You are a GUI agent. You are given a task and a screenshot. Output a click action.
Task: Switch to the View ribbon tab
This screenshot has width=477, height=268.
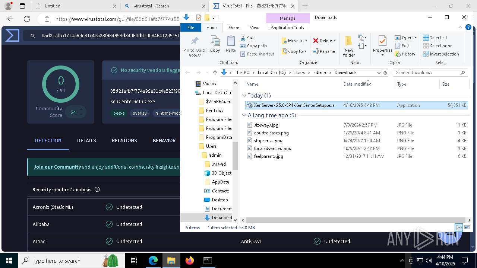(x=255, y=28)
